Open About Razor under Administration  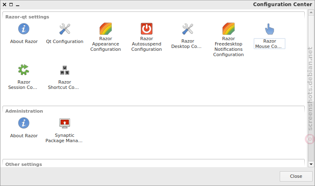click(x=24, y=123)
